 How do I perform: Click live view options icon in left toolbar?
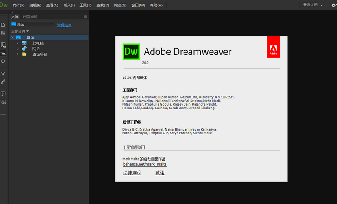3,45
